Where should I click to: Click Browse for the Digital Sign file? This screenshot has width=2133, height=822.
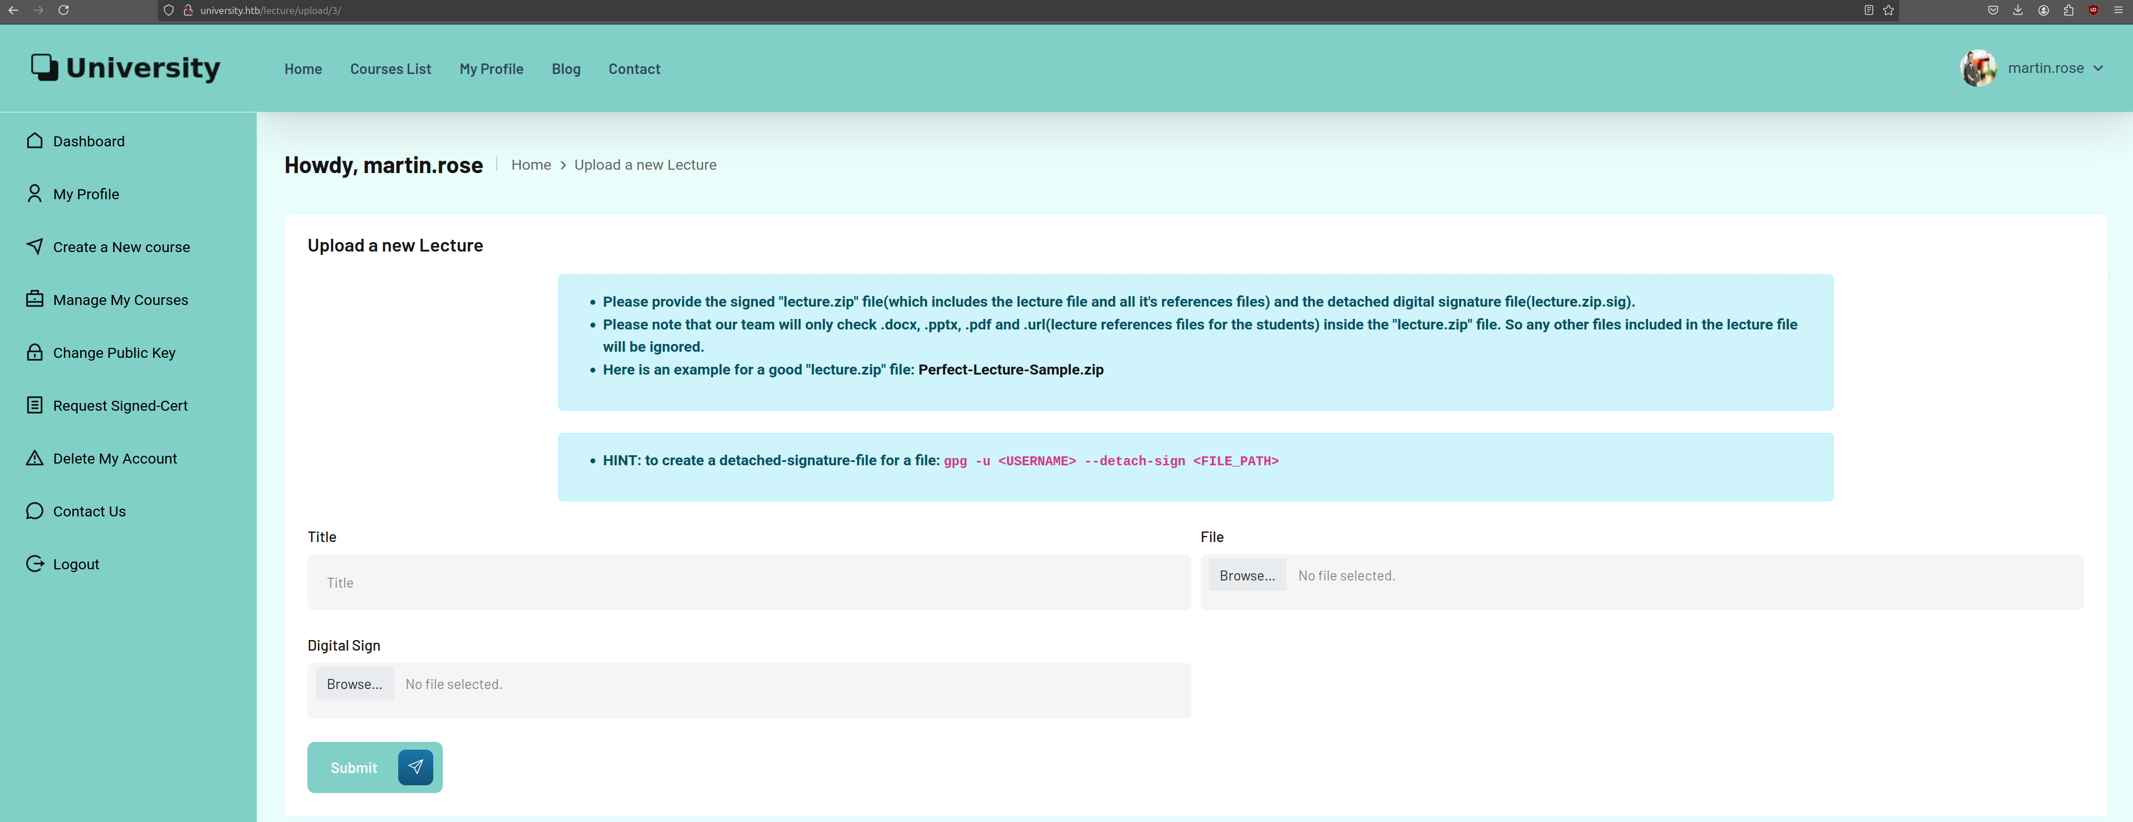click(x=354, y=684)
